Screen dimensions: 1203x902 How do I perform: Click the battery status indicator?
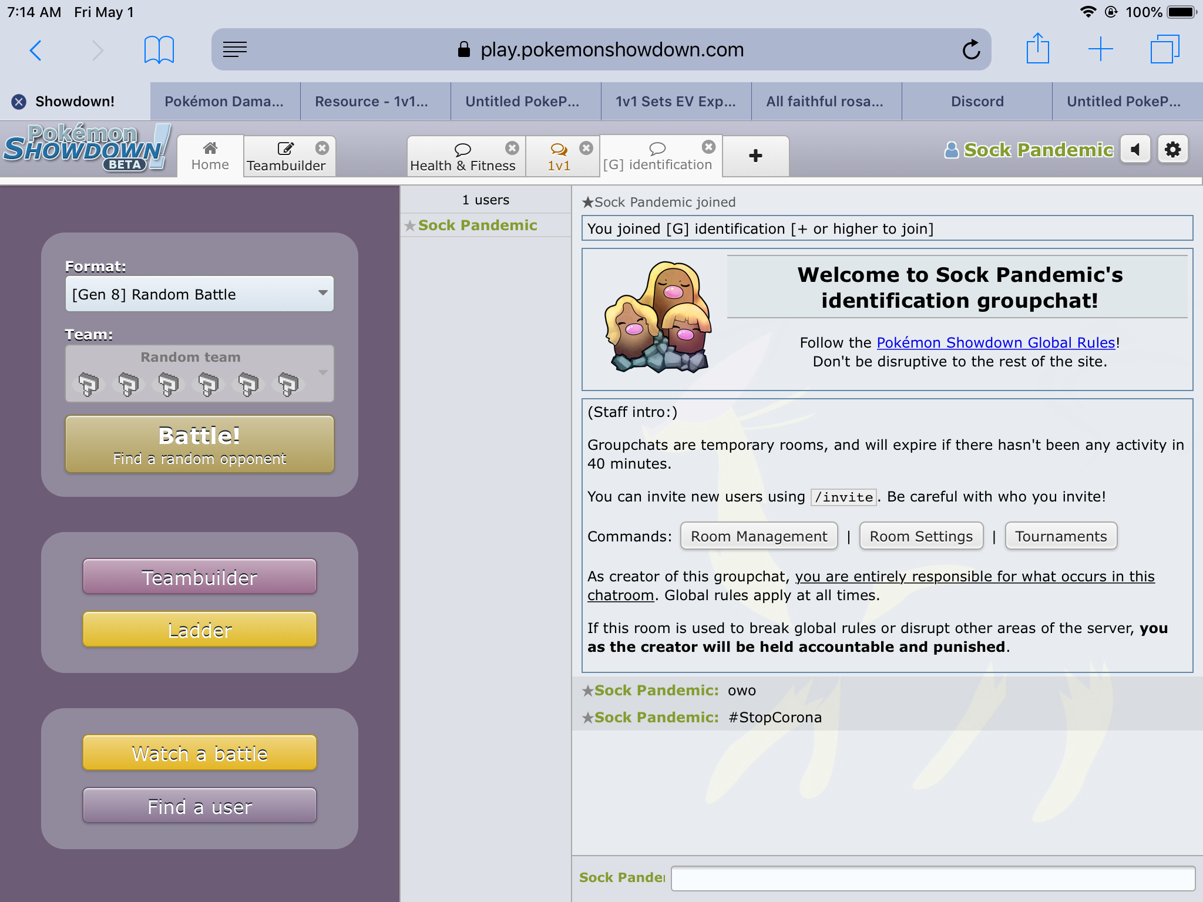(x=1181, y=12)
